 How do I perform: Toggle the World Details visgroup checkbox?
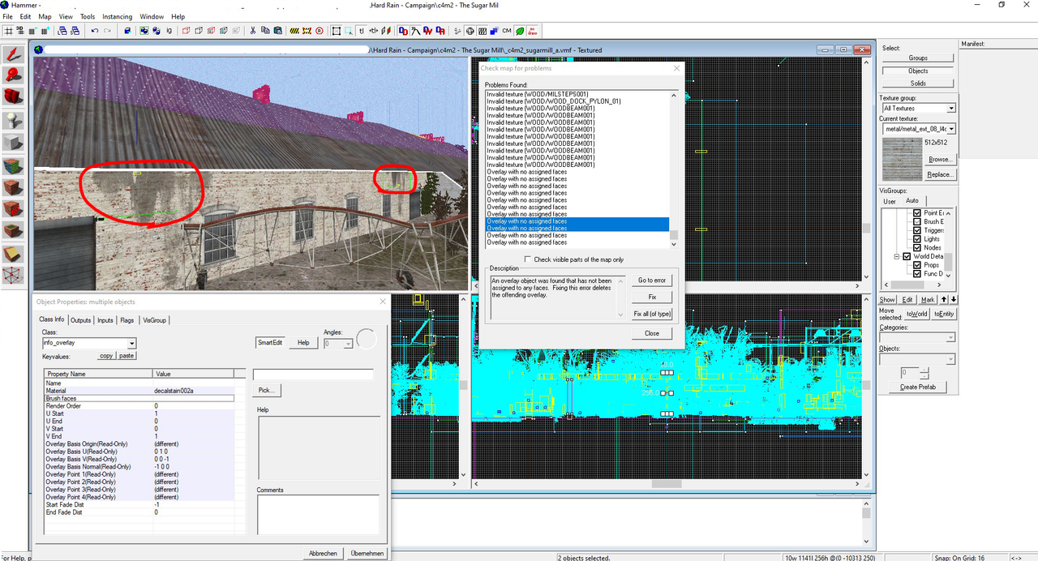click(x=907, y=256)
